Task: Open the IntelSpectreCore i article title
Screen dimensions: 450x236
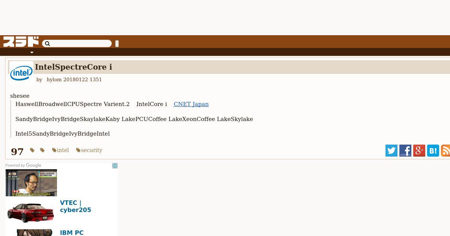Action: tap(73, 67)
